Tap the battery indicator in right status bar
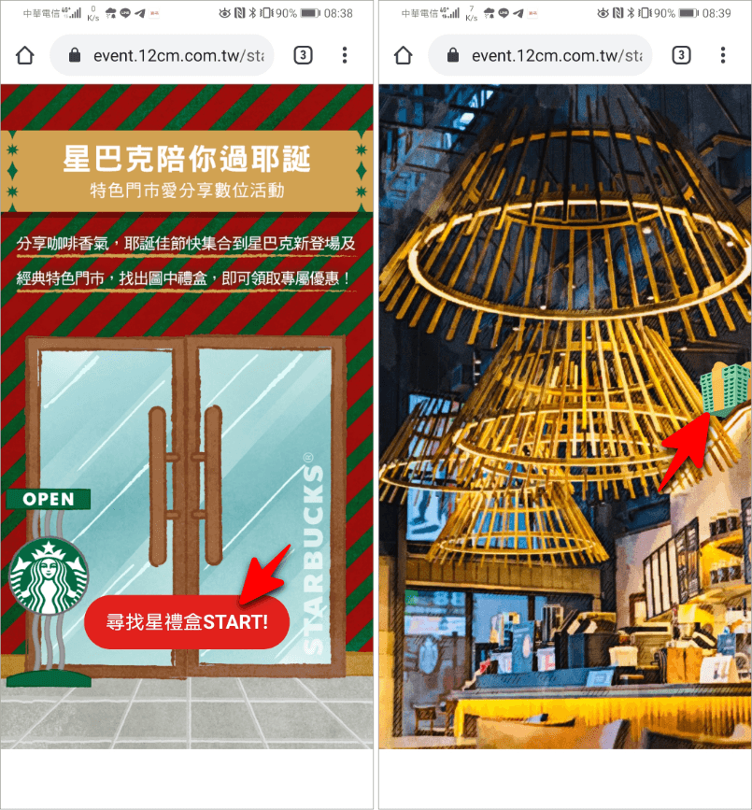The height and width of the screenshot is (810, 752). [x=688, y=13]
